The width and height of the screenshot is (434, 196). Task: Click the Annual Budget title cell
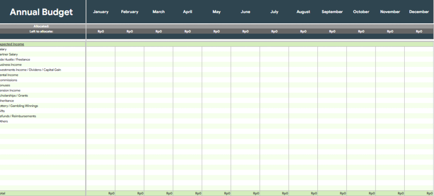coord(42,12)
